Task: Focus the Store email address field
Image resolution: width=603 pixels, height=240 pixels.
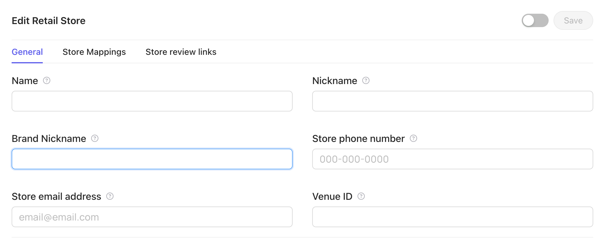Action: 152,217
